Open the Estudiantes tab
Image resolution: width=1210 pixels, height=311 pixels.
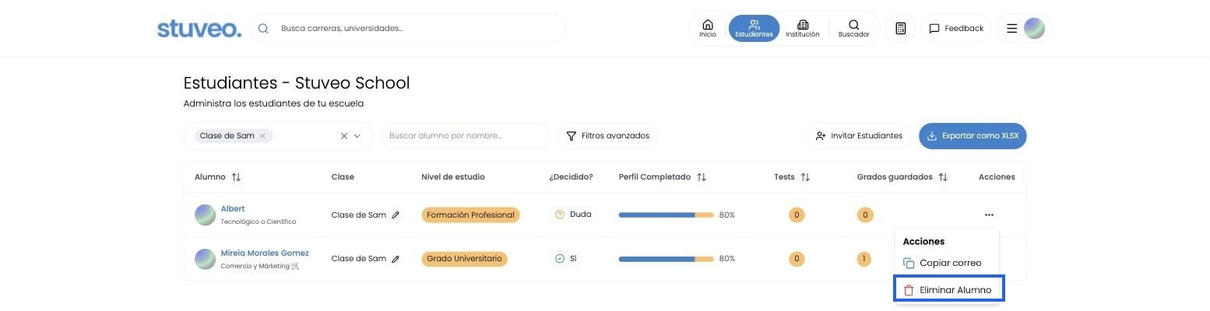point(754,28)
